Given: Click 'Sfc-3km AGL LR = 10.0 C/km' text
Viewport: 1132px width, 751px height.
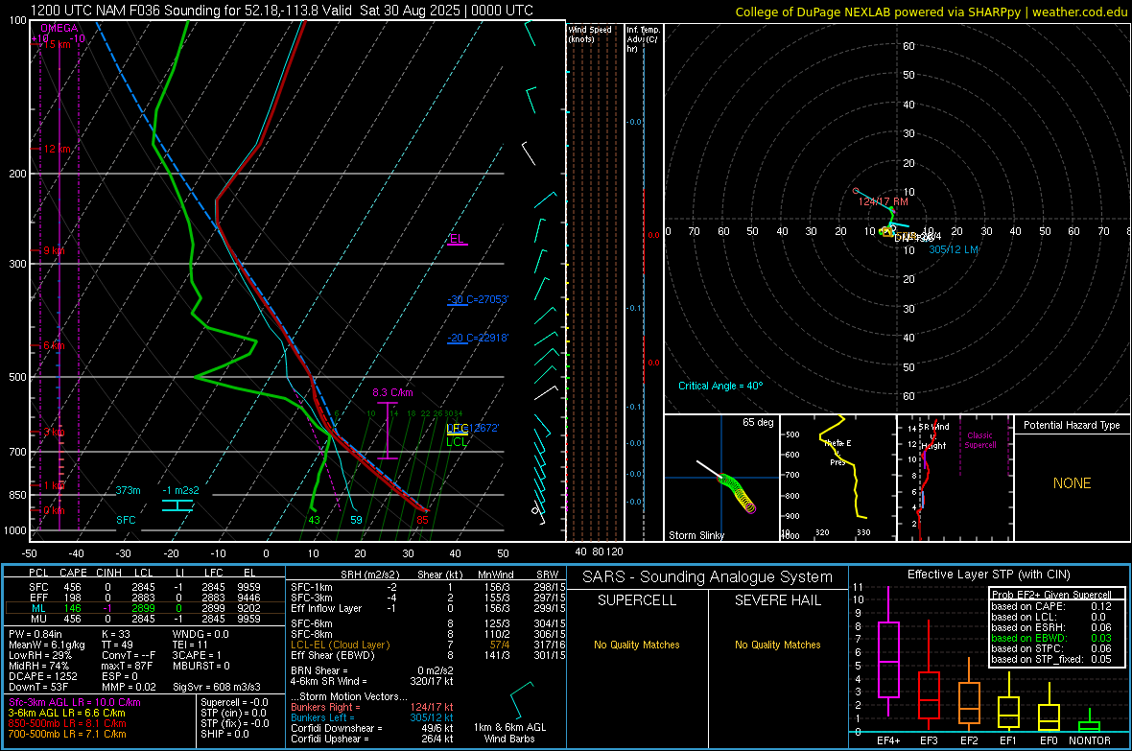Looking at the screenshot, I should 75,703.
